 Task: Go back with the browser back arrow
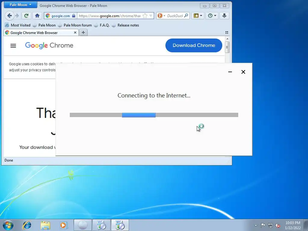pyautogui.click(x=9, y=16)
